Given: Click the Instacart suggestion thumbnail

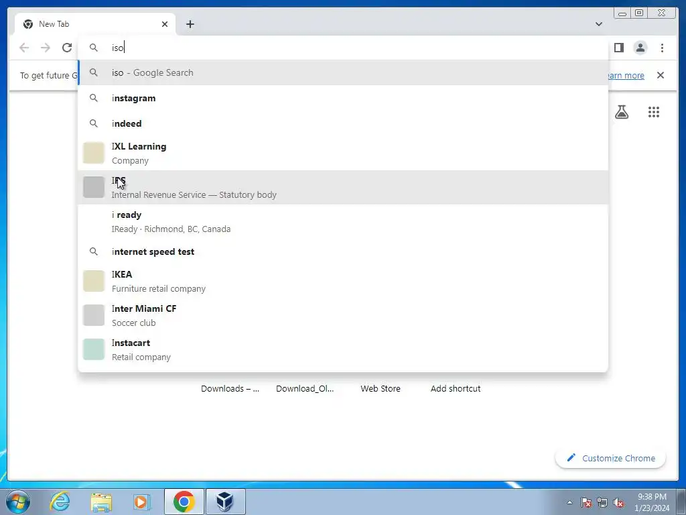Looking at the screenshot, I should pos(94,349).
